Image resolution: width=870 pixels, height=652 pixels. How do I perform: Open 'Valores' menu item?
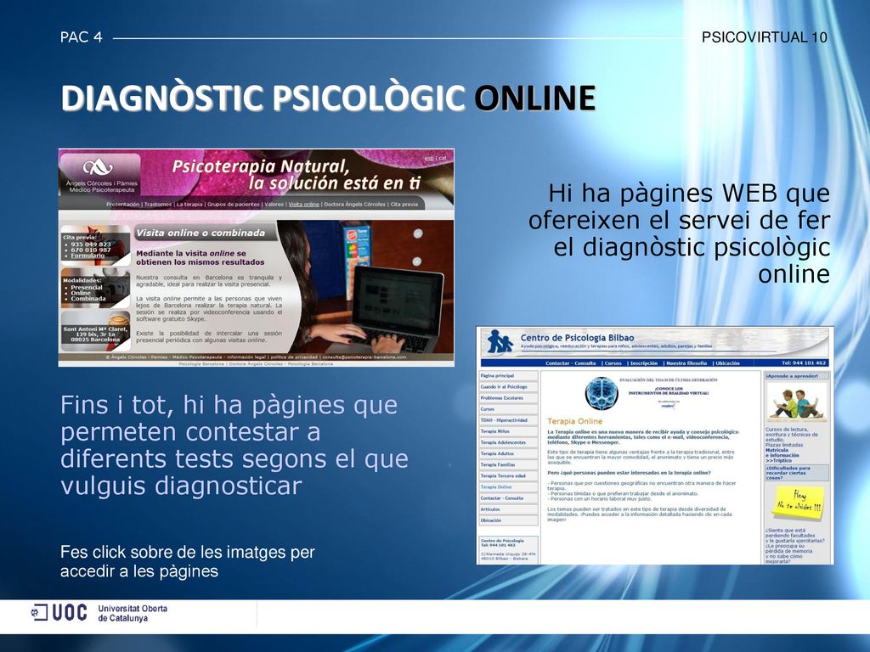pos(274,205)
